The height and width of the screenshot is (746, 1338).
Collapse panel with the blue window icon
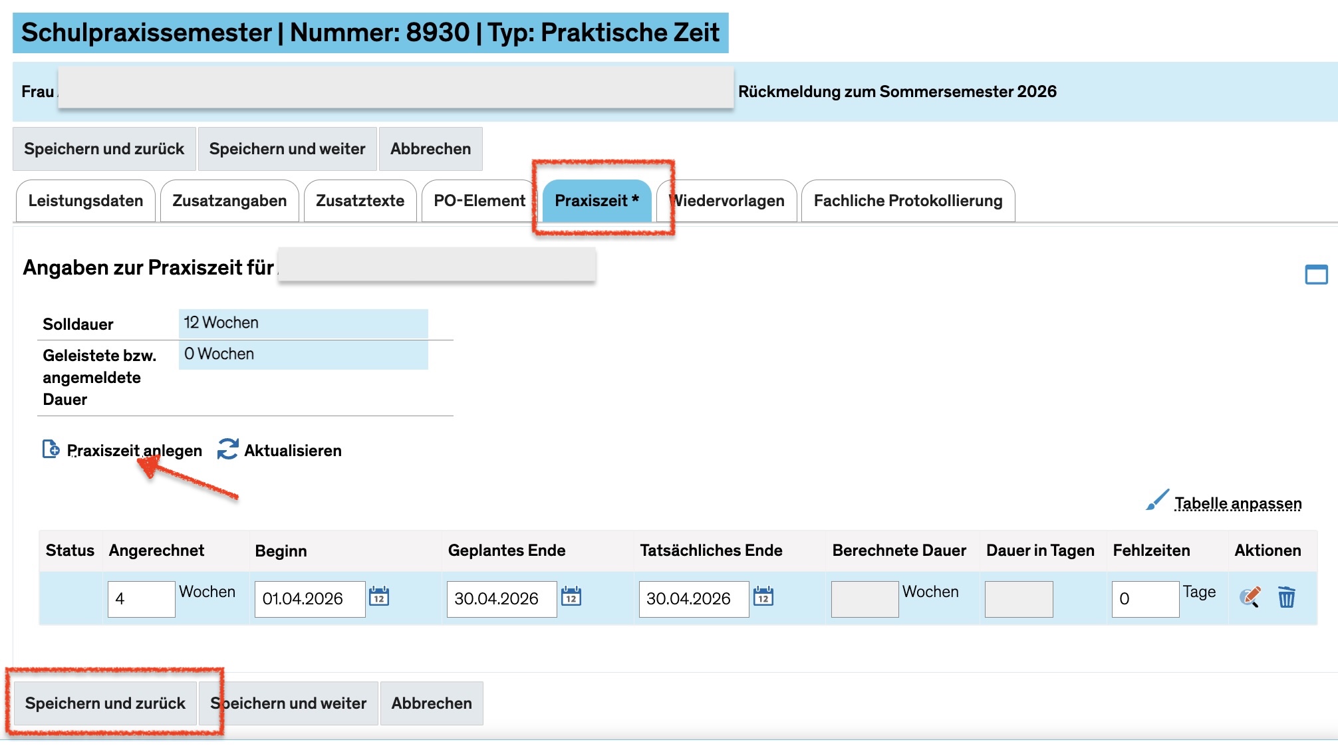1316,274
